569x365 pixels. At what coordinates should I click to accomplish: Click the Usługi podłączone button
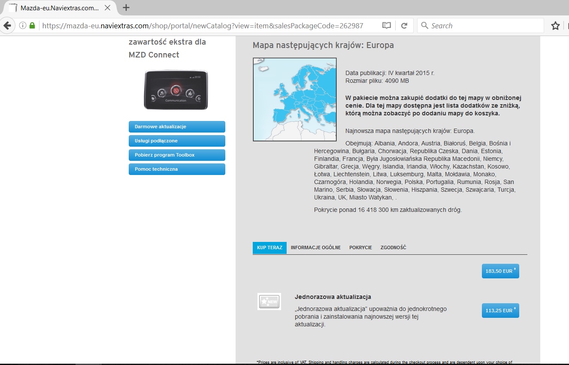pyautogui.click(x=177, y=141)
